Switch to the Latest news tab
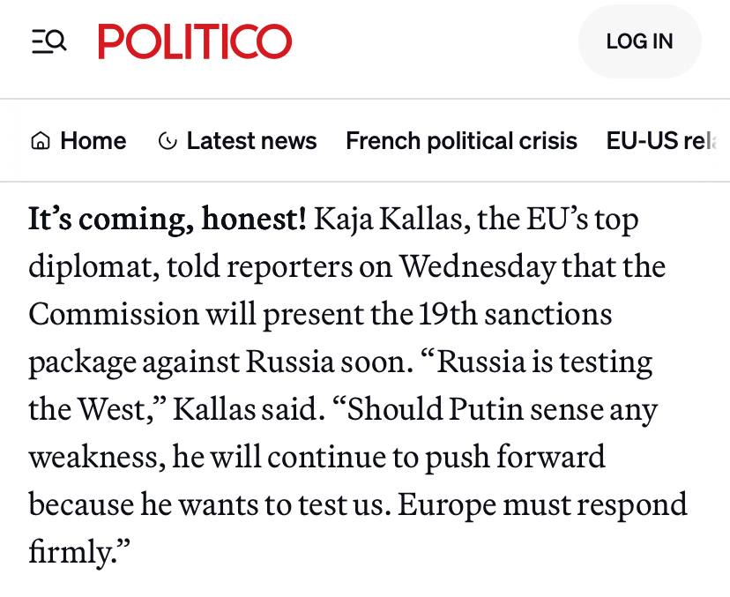This screenshot has width=730, height=597. 252,140
